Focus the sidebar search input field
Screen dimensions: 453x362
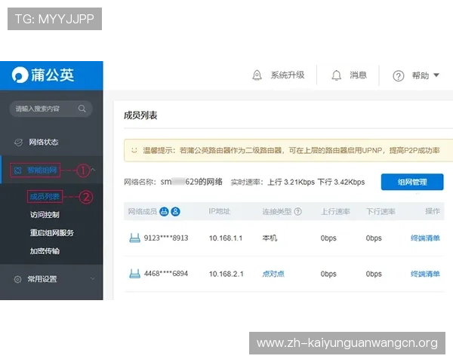(x=51, y=109)
